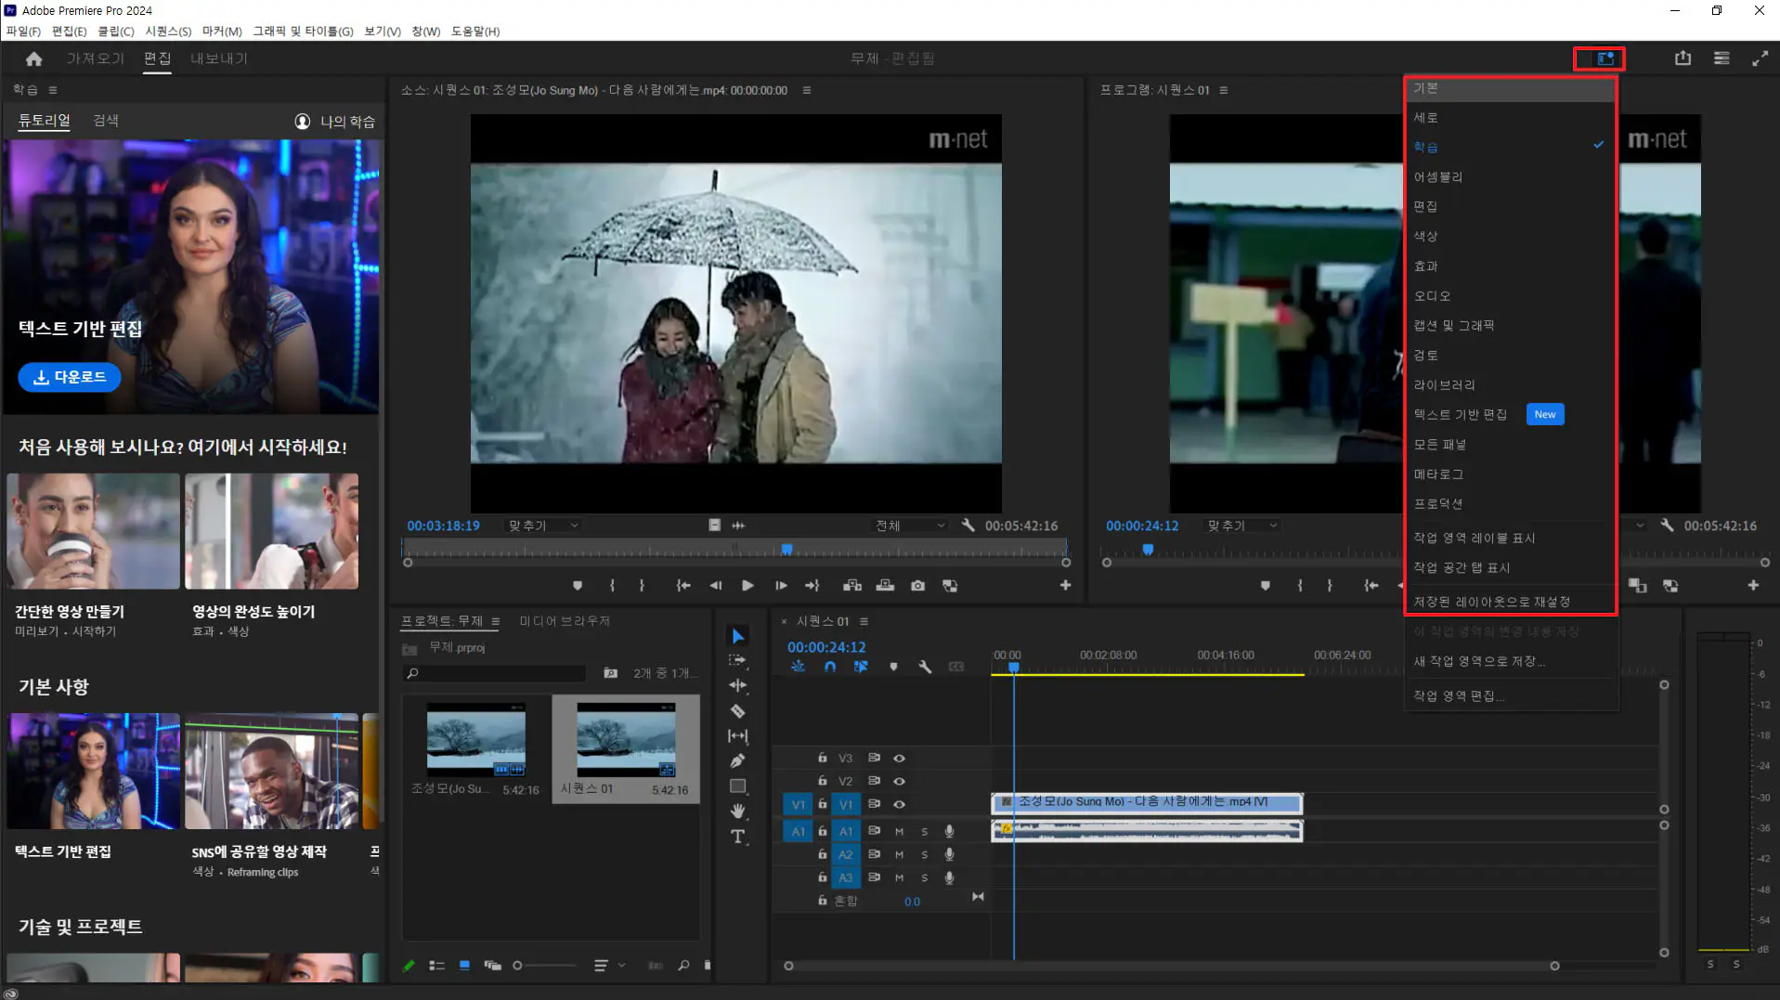Click the Quick Export share icon
The image size is (1780, 1000).
1683,58
